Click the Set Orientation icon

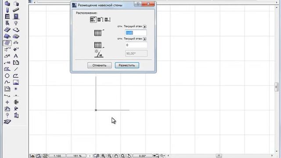(x=129, y=156)
